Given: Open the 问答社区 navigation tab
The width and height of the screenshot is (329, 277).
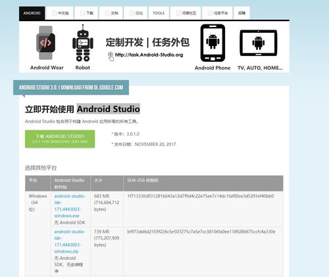Looking at the screenshot, I should [x=186, y=13].
